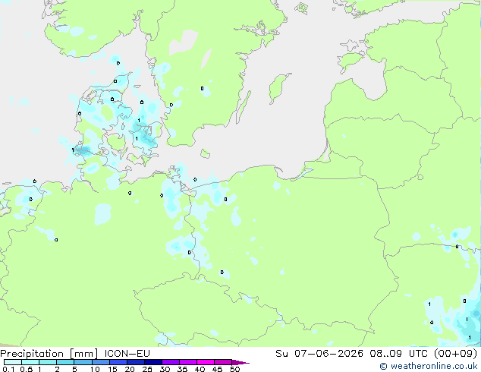Click the 25–30 mm navy legend swatch

point(152,362)
